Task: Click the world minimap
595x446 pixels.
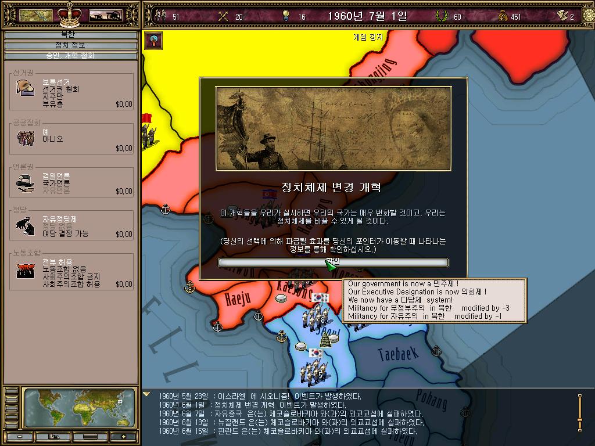Action: coord(80,408)
